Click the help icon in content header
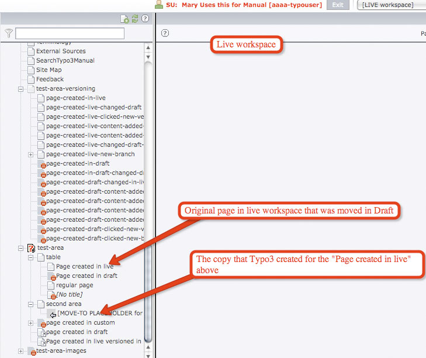Viewport: 426px width, 358px height. coord(165,33)
